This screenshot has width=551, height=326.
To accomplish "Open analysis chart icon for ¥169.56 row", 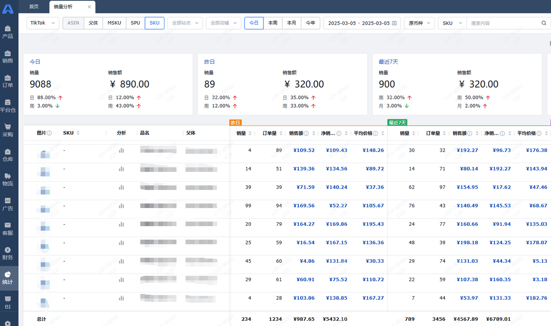I will [x=121, y=206].
